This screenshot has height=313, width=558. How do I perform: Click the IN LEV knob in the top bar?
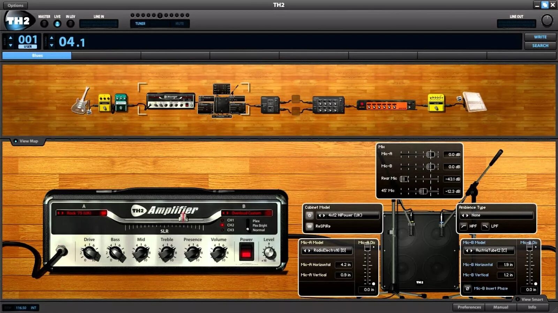click(70, 24)
